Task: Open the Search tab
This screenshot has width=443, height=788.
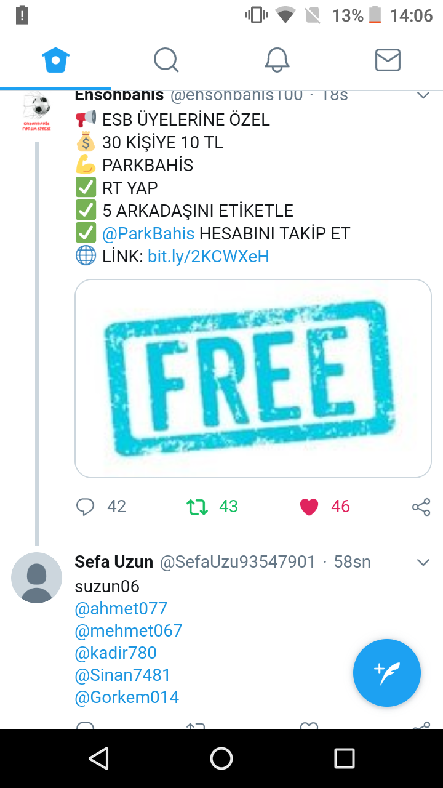Action: coord(166,60)
